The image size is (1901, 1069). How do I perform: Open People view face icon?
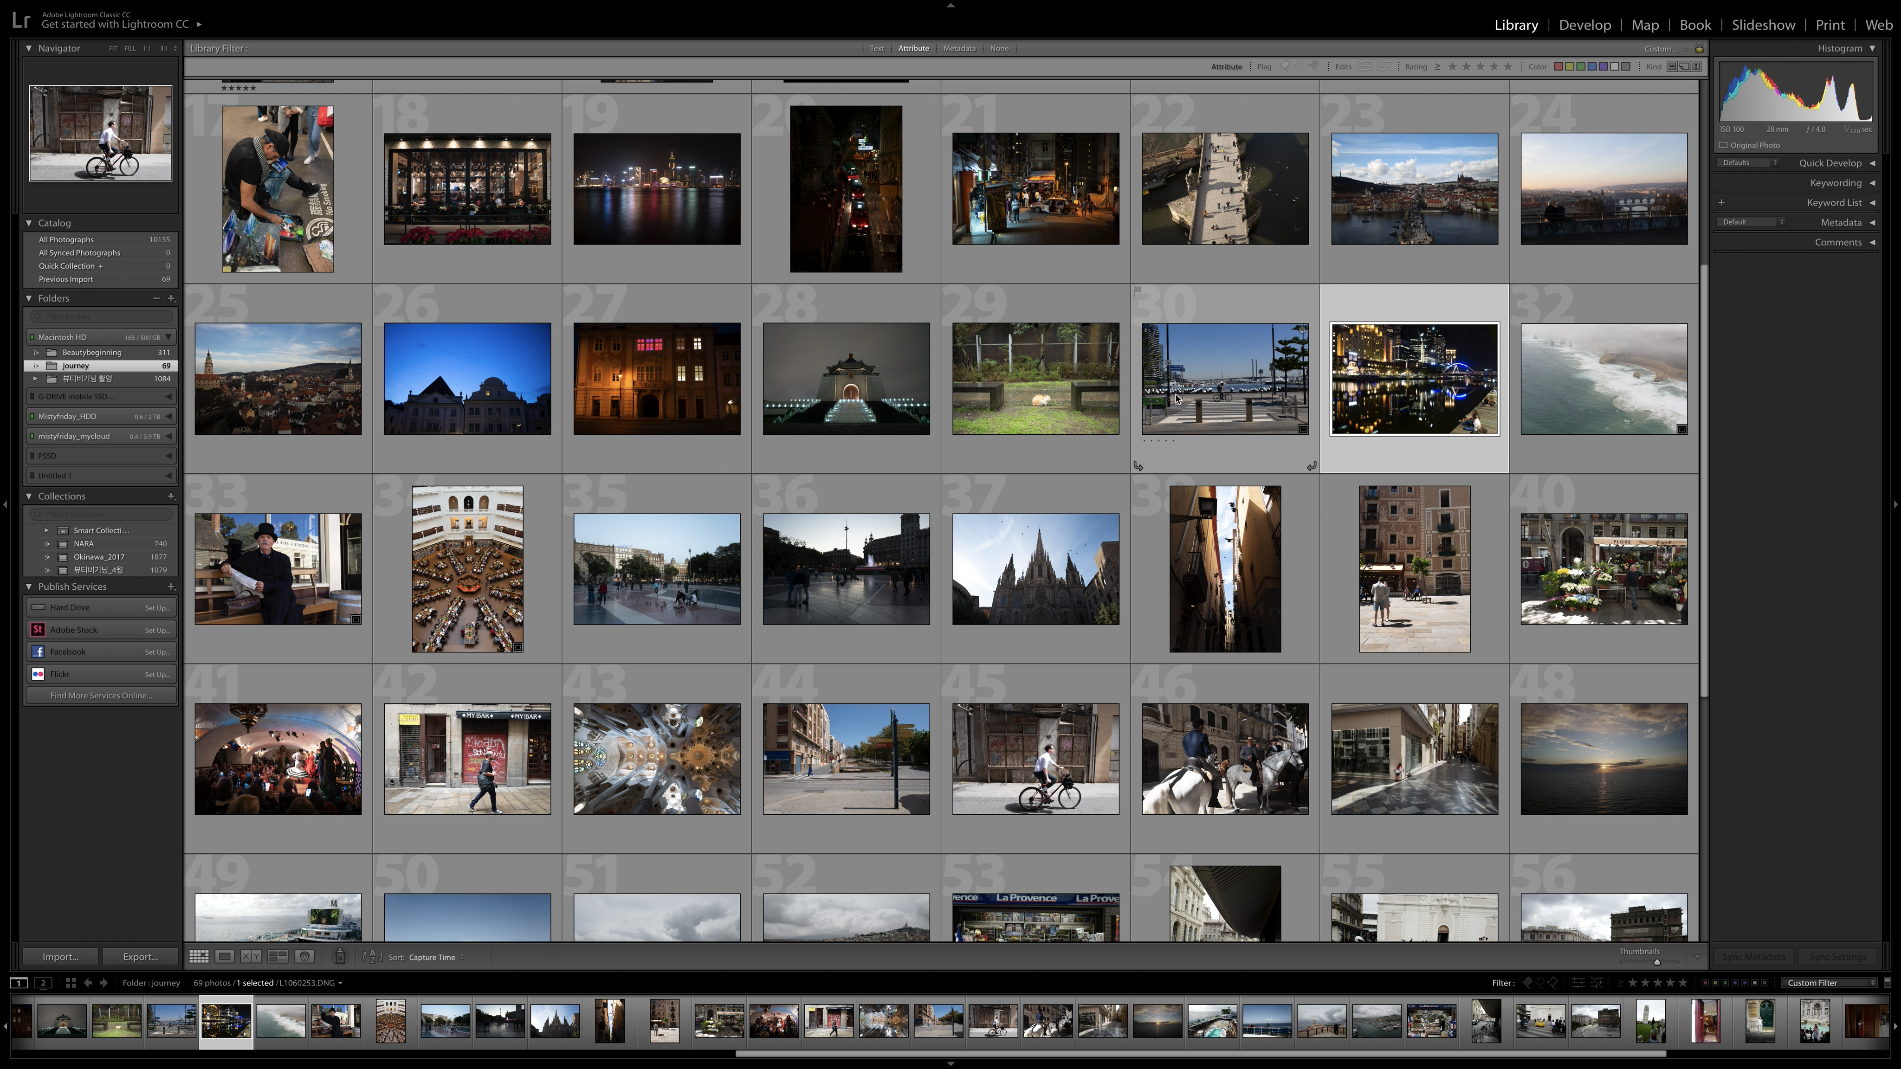pyautogui.click(x=304, y=957)
